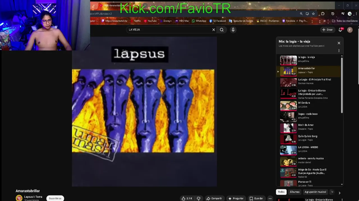Open the Lapsus I: Tema channel link
Viewport: 359px width, 201px height.
[33, 197]
